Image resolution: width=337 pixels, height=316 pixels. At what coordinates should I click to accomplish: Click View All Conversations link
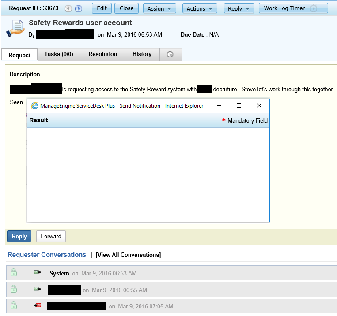point(129,255)
